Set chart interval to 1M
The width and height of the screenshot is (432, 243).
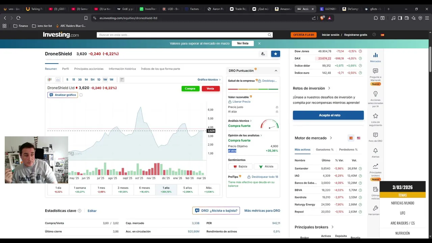111,80
